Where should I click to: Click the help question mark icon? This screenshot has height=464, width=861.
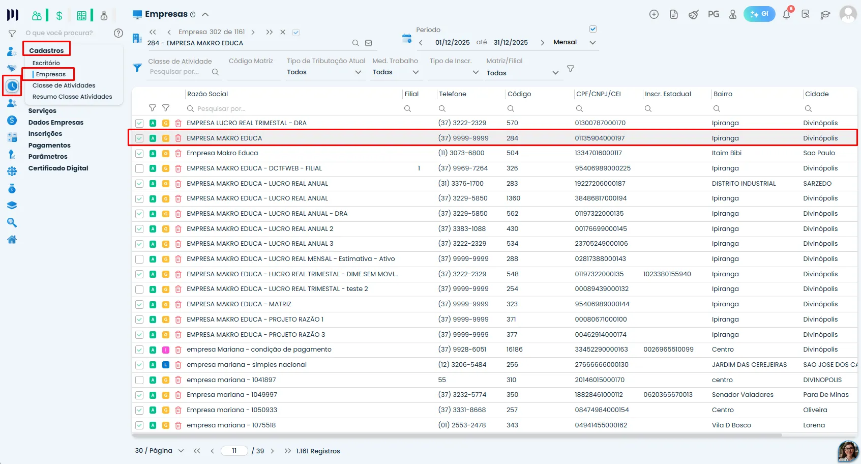[x=118, y=33]
